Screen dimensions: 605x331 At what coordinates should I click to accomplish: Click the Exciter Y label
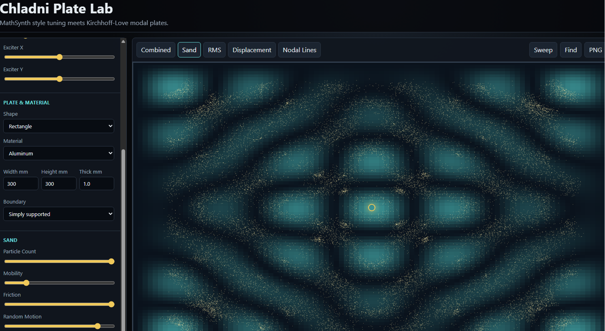click(13, 70)
